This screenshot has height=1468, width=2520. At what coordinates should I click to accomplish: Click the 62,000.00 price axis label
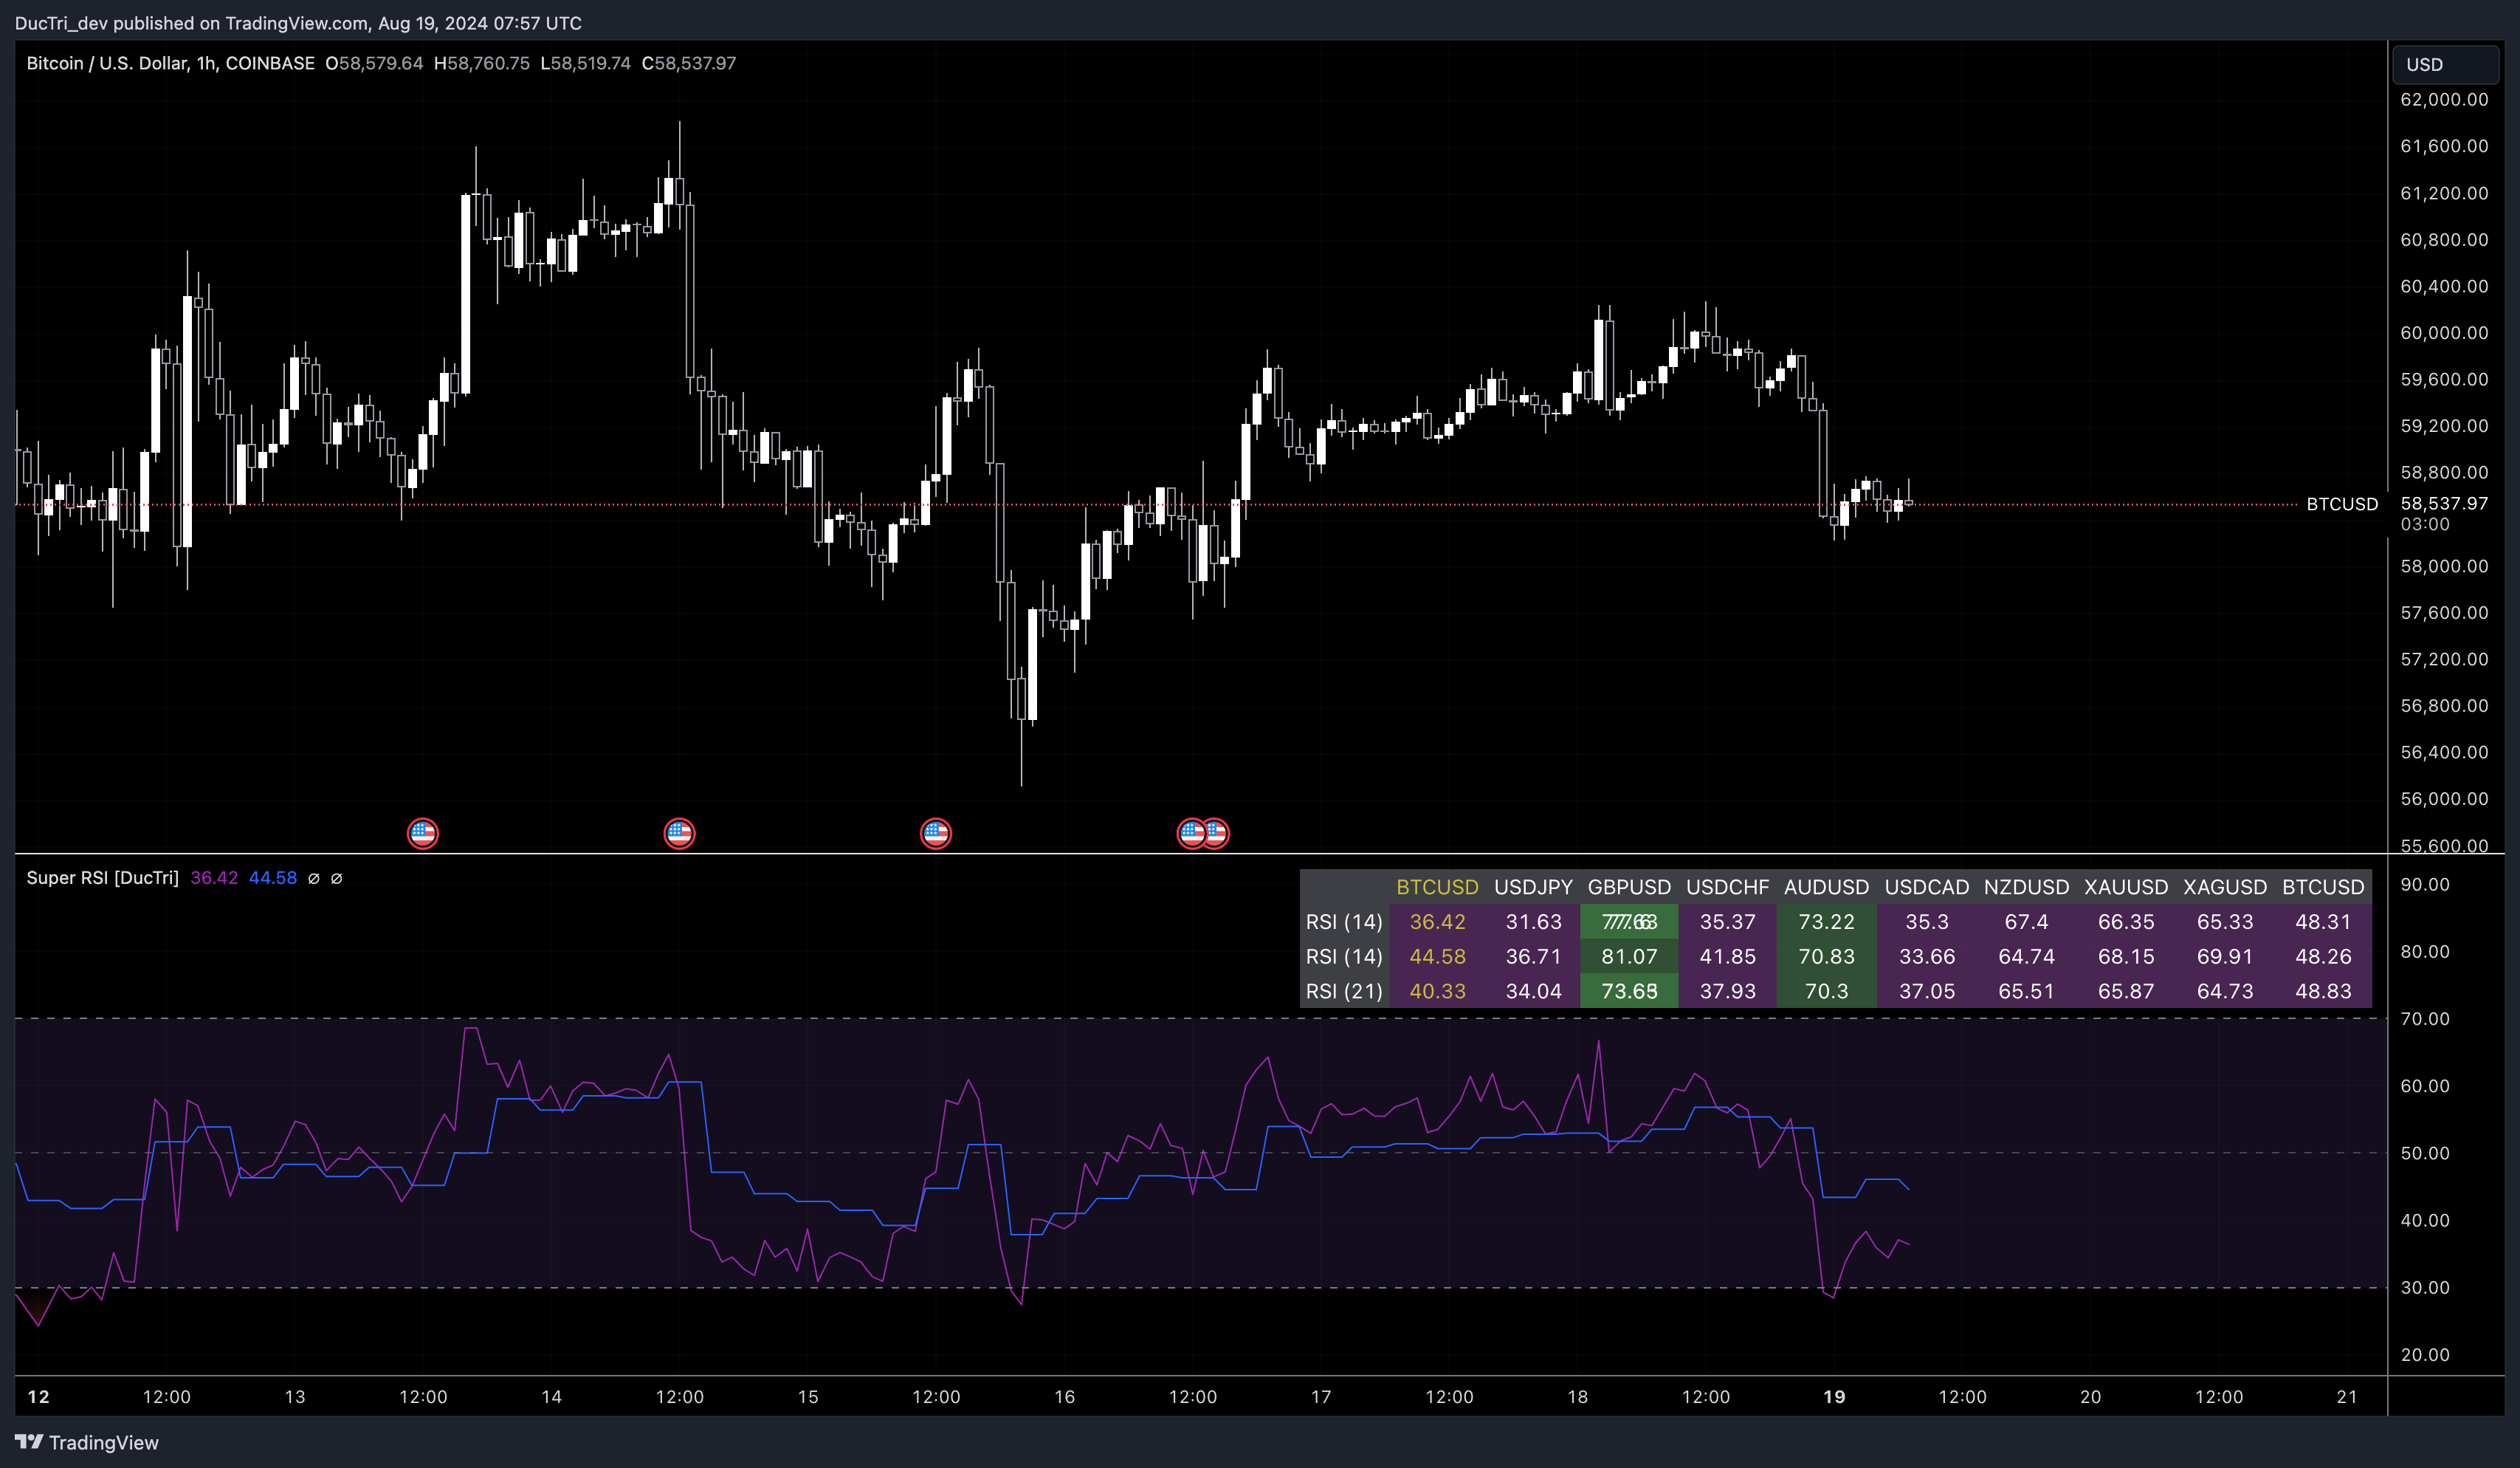point(2444,99)
